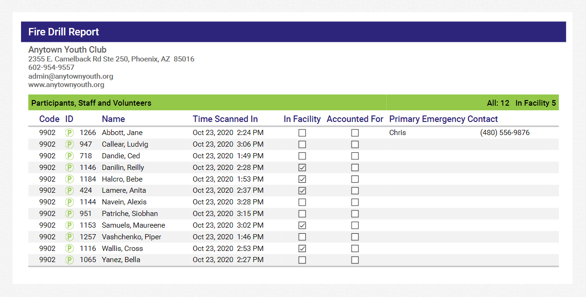Select the P icon beside Navein, Alexis
586x297 pixels.
(x=69, y=202)
